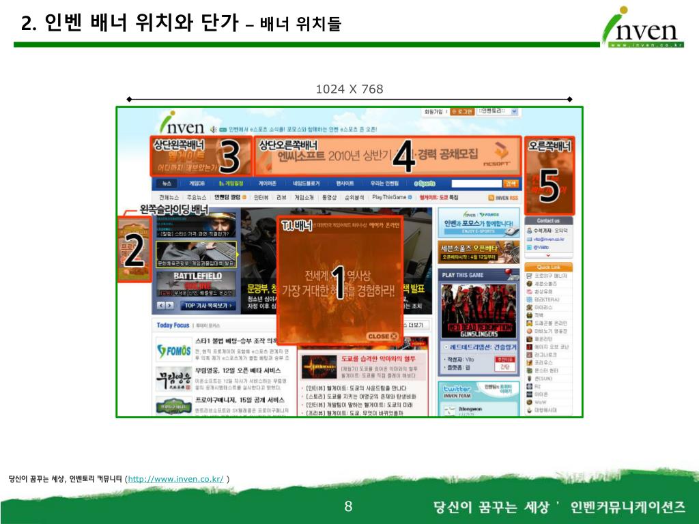Click the 인벤과 포모스가 함께합니다 banner
Image resolution: width=699 pixels, height=524 pixels.
click(479, 222)
